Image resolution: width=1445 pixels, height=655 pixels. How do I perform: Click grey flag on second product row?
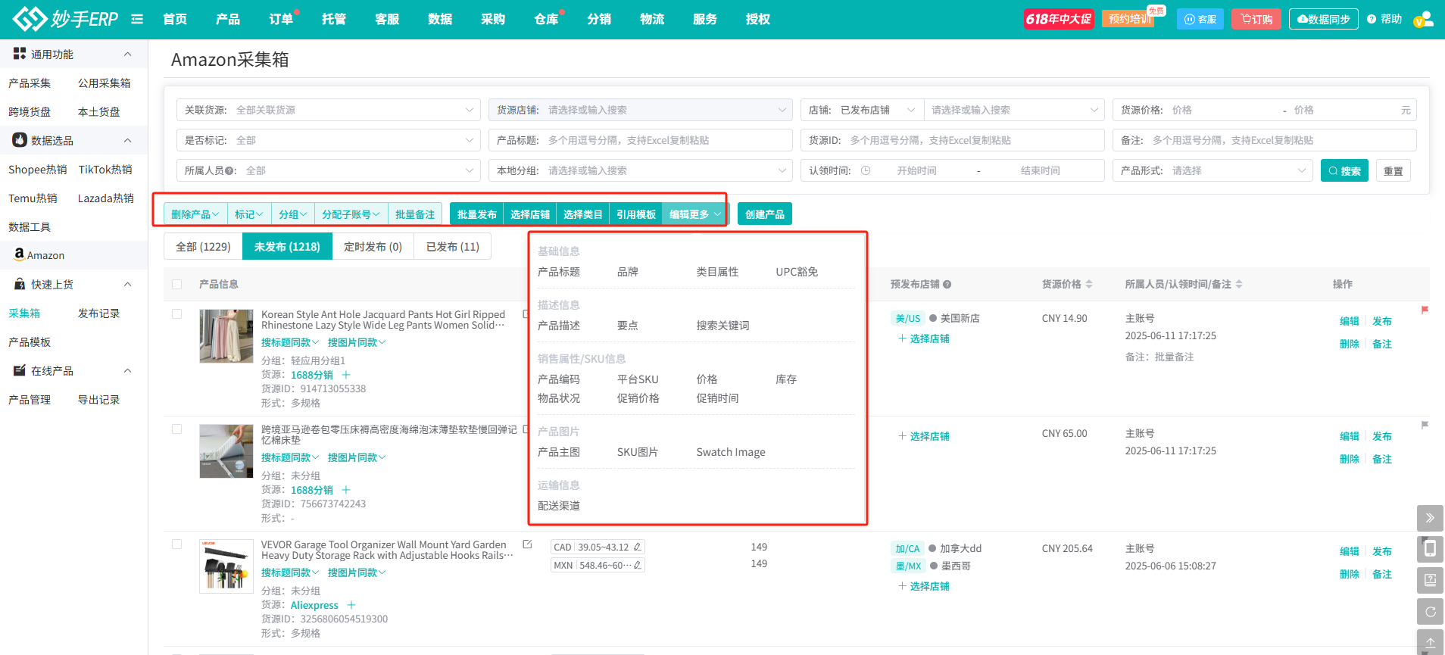pos(1425,425)
